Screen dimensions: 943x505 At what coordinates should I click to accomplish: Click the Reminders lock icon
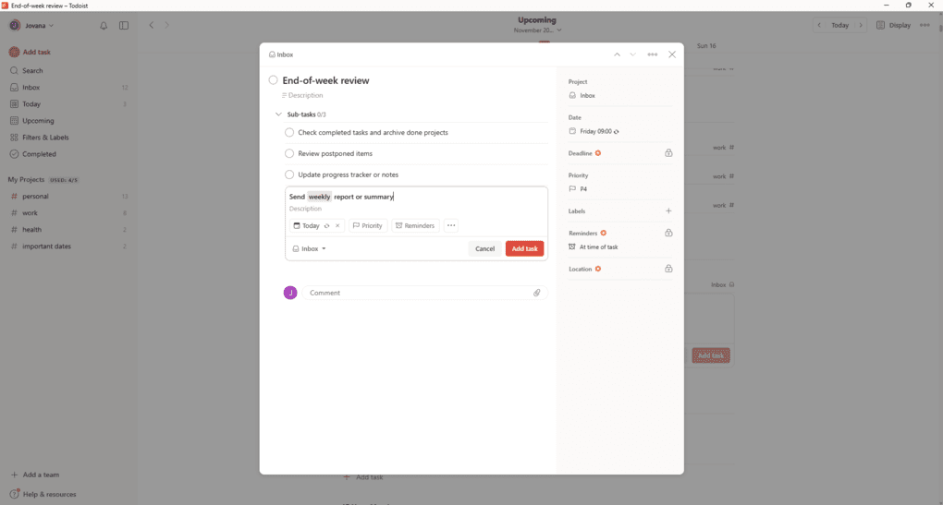coord(668,233)
